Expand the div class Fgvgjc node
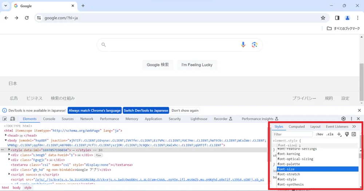The image size is (364, 191). (9, 159)
